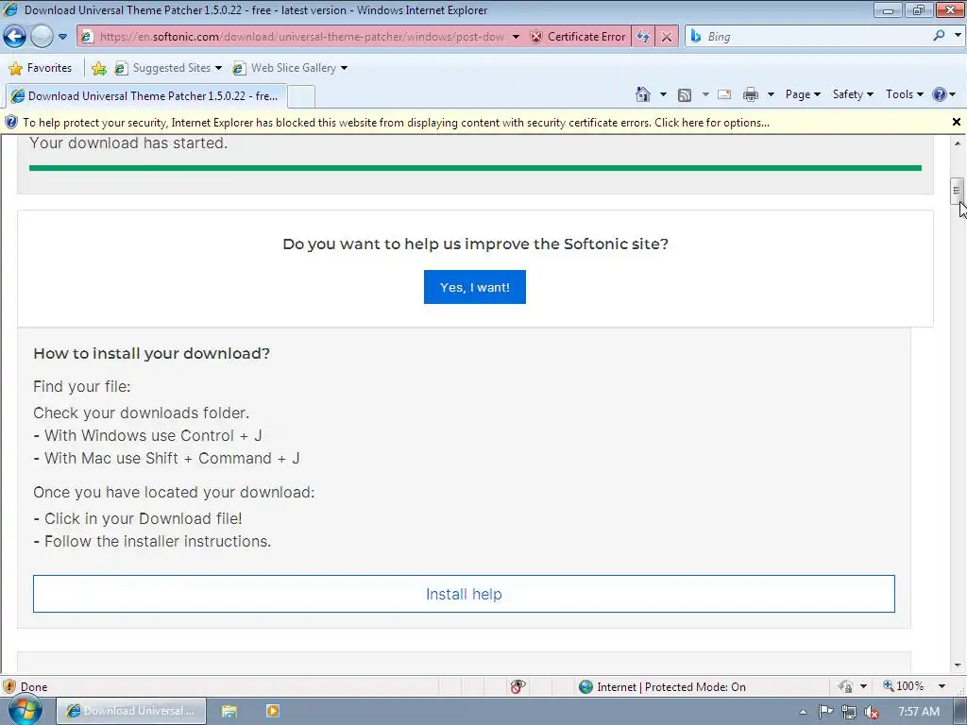Close the security information bar
The image size is (967, 725).
coord(957,122)
